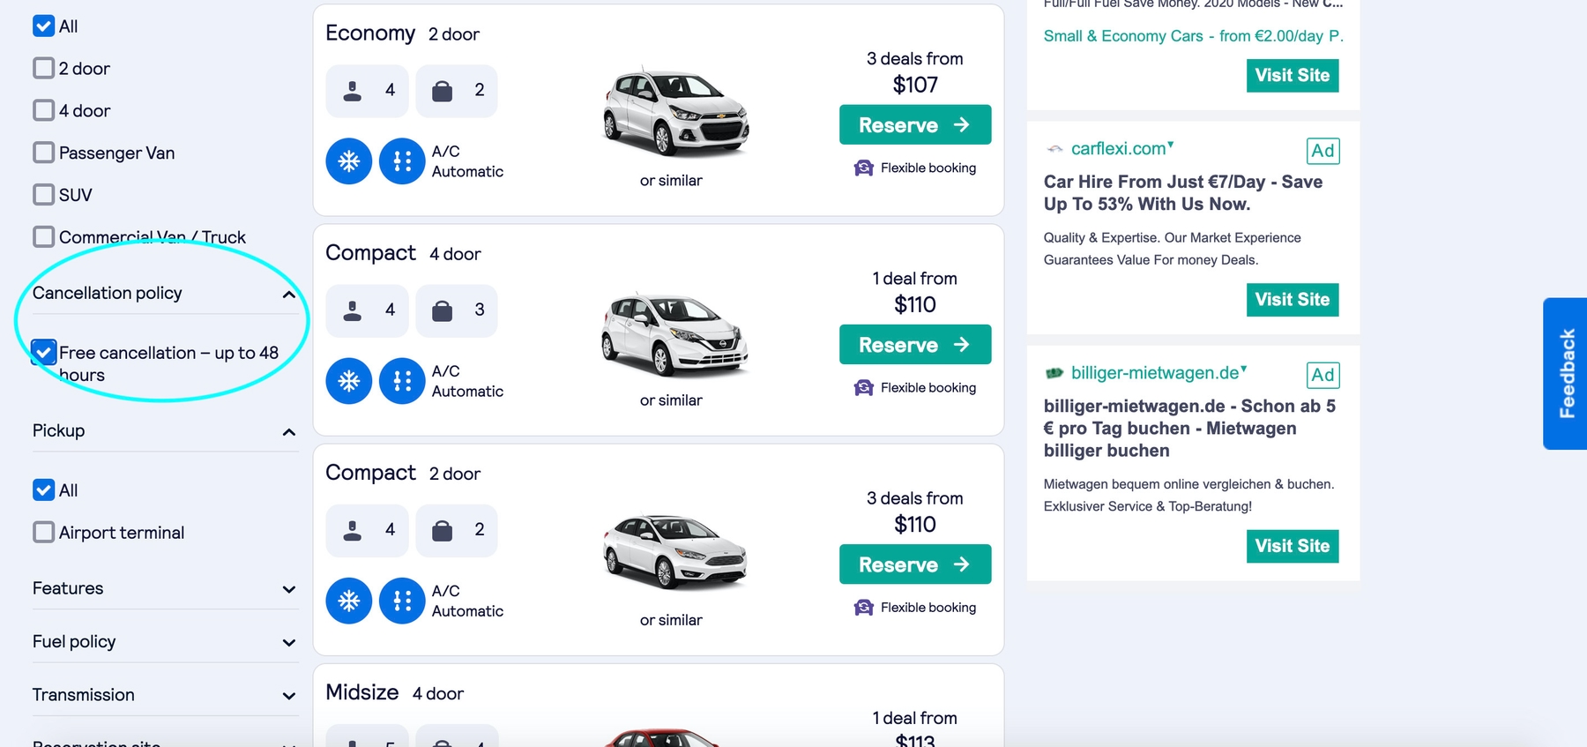Image resolution: width=1587 pixels, height=747 pixels.
Task: Click Visit Site for carflexi.com ad
Action: pyautogui.click(x=1292, y=300)
